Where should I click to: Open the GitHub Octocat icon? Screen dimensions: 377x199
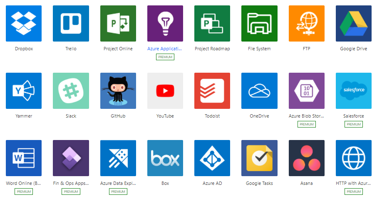point(118,91)
